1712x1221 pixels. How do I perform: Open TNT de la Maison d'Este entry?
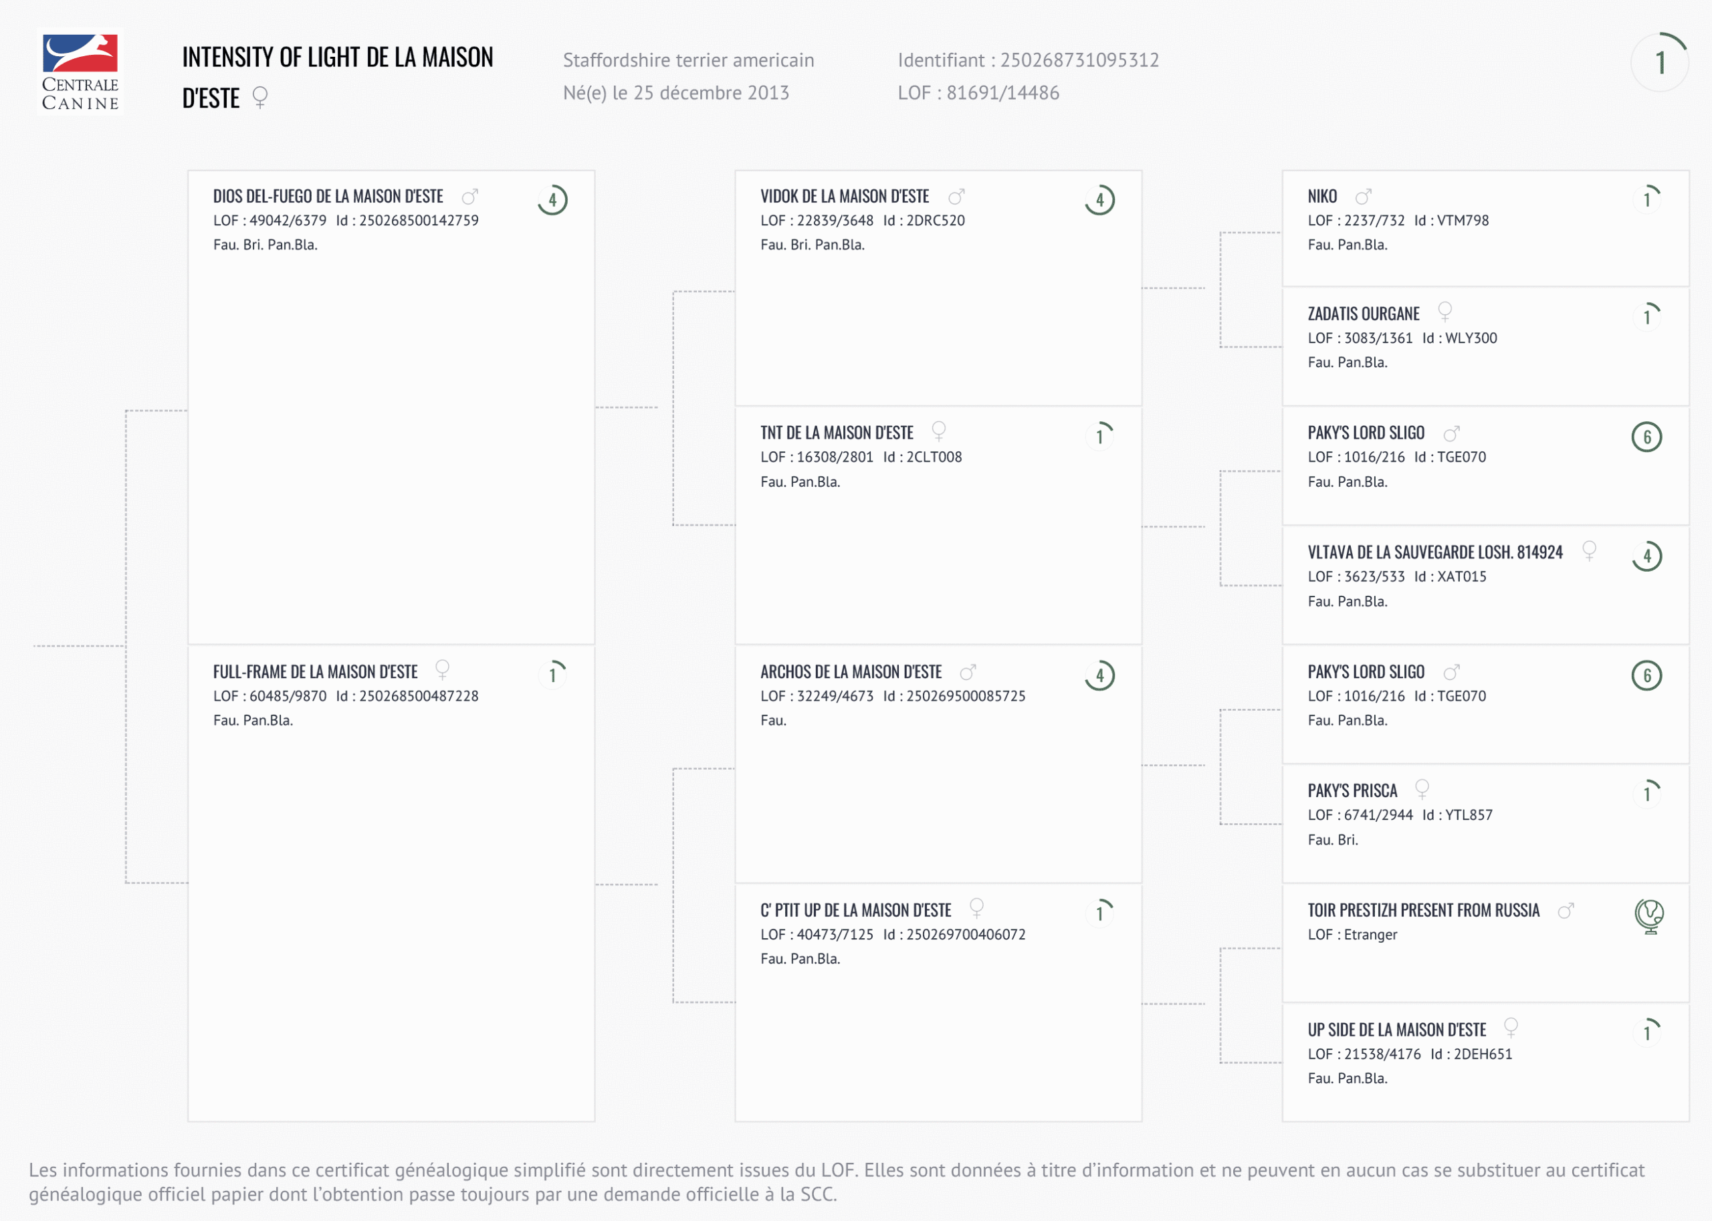pyautogui.click(x=836, y=433)
